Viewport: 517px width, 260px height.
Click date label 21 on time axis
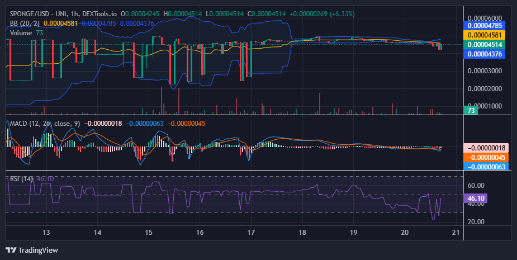click(456, 232)
